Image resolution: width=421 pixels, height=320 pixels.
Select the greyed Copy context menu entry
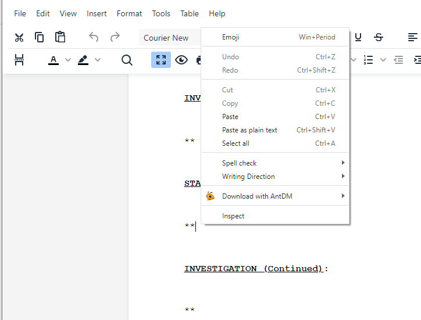[x=275, y=103]
